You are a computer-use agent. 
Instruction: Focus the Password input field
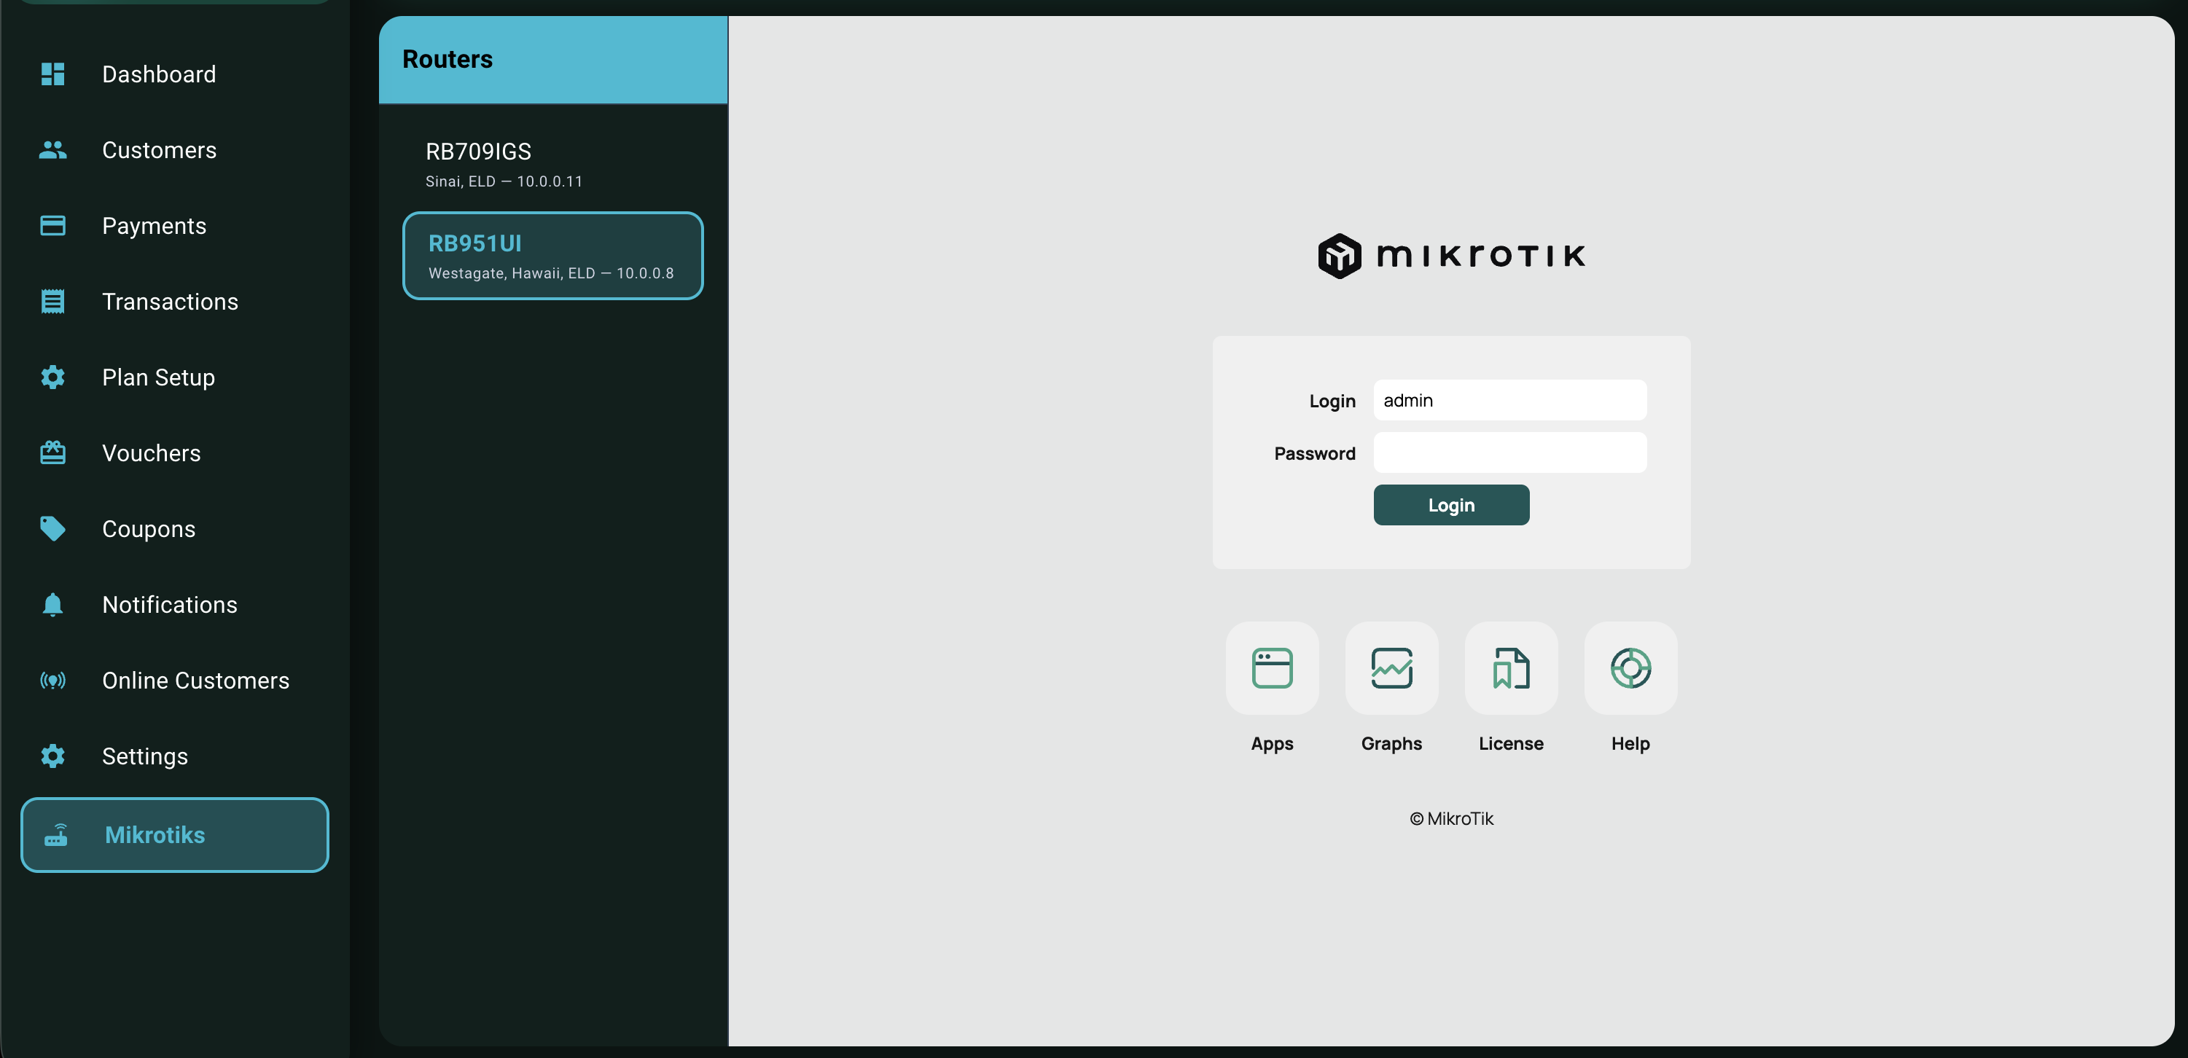(1509, 452)
